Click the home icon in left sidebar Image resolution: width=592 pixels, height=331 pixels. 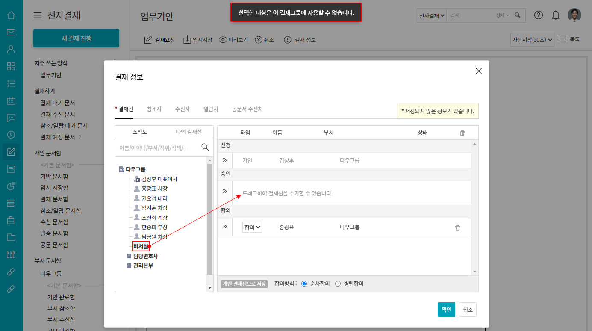pos(11,15)
